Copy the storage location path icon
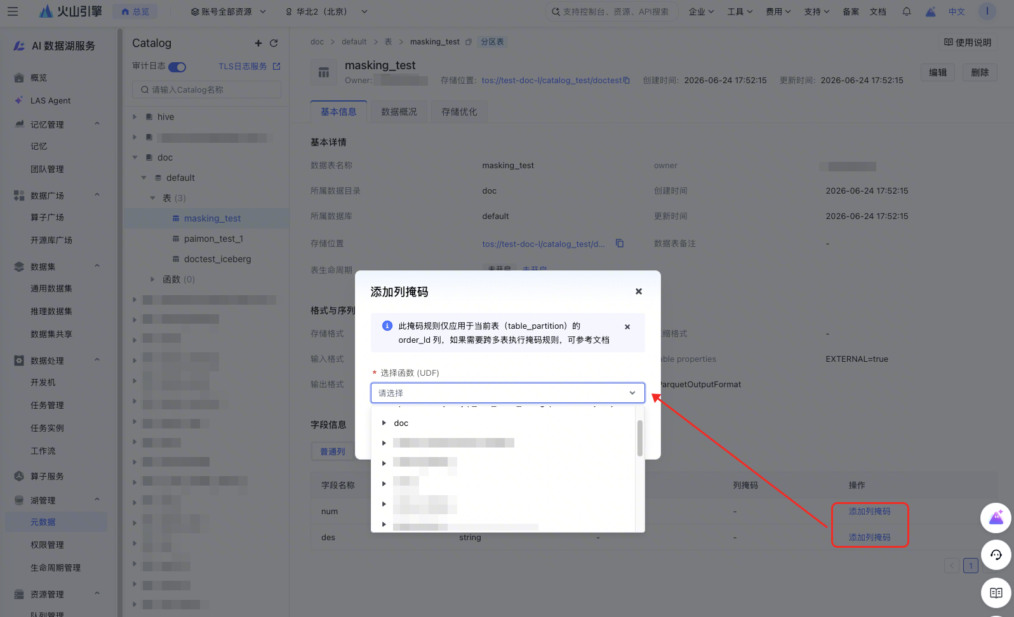The width and height of the screenshot is (1014, 617). coord(620,243)
